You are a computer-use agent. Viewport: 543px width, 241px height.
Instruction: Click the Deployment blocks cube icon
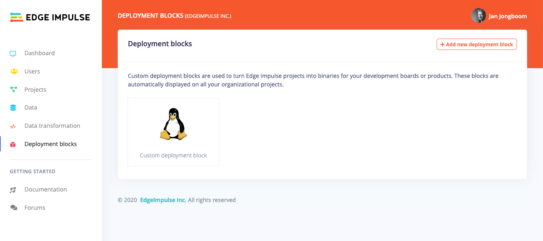point(13,144)
